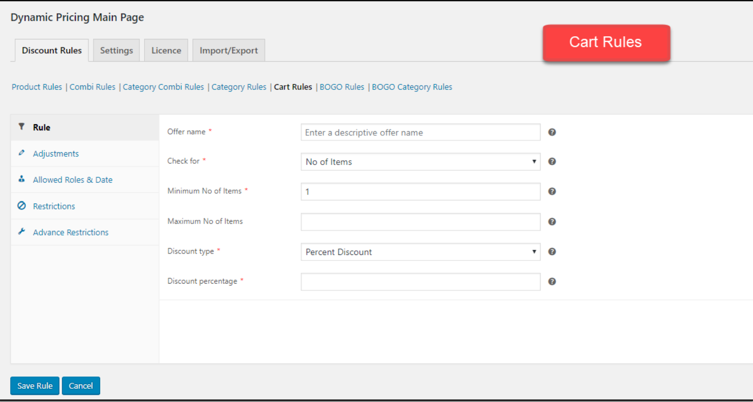The width and height of the screenshot is (753, 402).
Task: Click the Discount percentage label
Action: 202,281
